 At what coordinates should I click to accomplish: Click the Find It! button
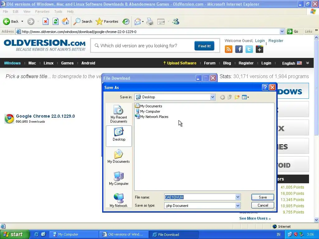click(204, 46)
